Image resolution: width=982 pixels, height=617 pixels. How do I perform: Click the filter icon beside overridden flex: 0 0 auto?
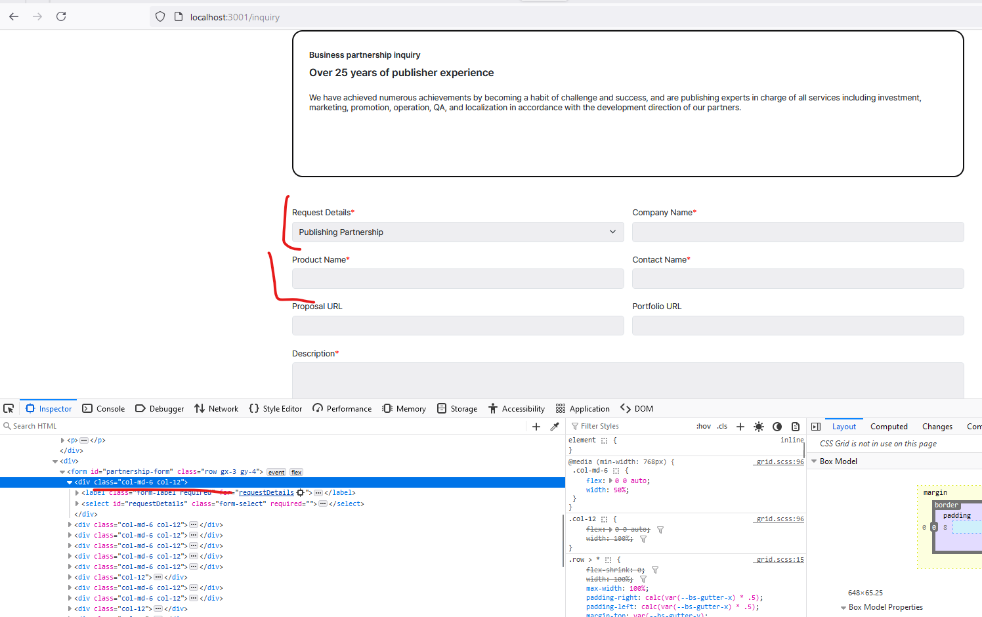[660, 530]
